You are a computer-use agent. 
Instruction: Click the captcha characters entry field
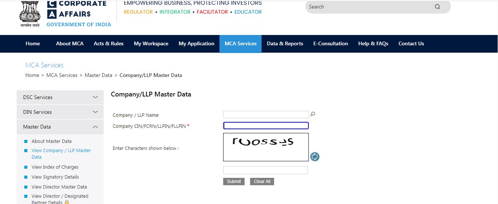[x=265, y=170]
